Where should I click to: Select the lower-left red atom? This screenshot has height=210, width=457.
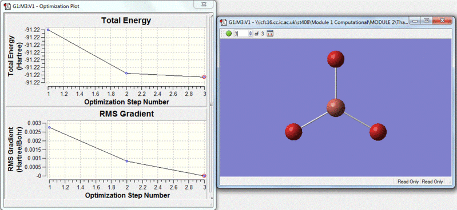tap(293, 131)
